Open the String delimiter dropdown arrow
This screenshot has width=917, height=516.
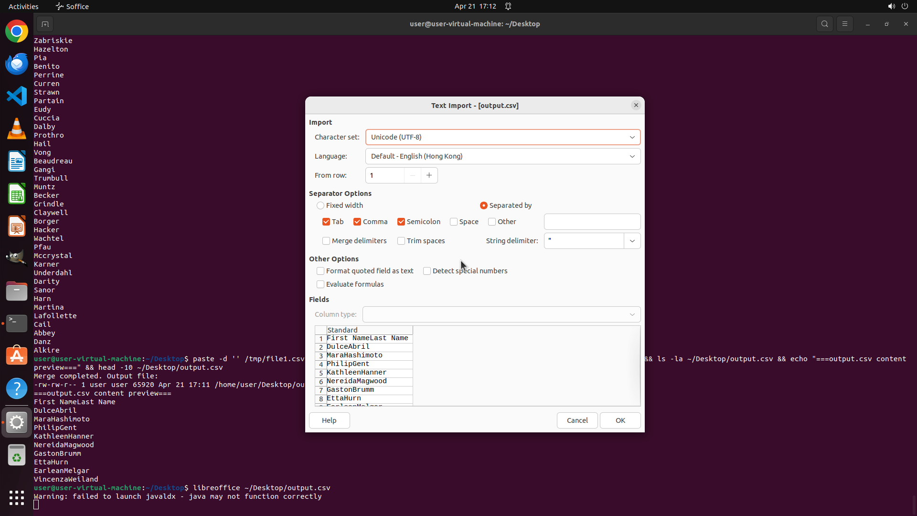632,241
